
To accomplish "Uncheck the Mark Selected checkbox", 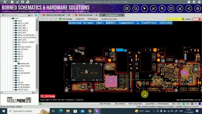I will (x=157, y=104).
